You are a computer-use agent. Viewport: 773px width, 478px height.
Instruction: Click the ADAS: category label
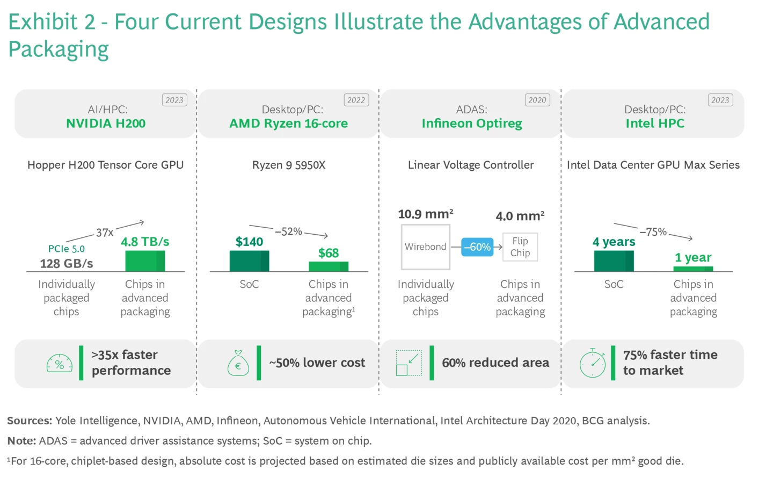tap(472, 110)
